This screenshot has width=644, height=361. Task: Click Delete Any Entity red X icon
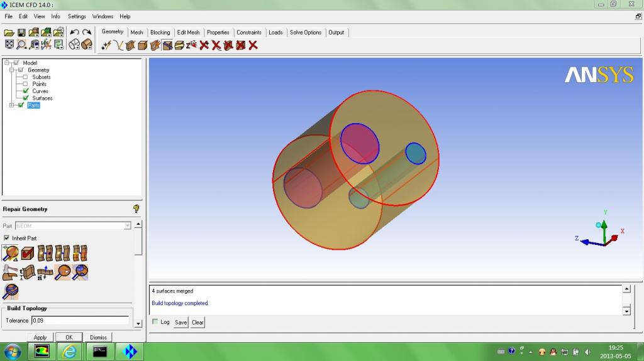(x=253, y=45)
